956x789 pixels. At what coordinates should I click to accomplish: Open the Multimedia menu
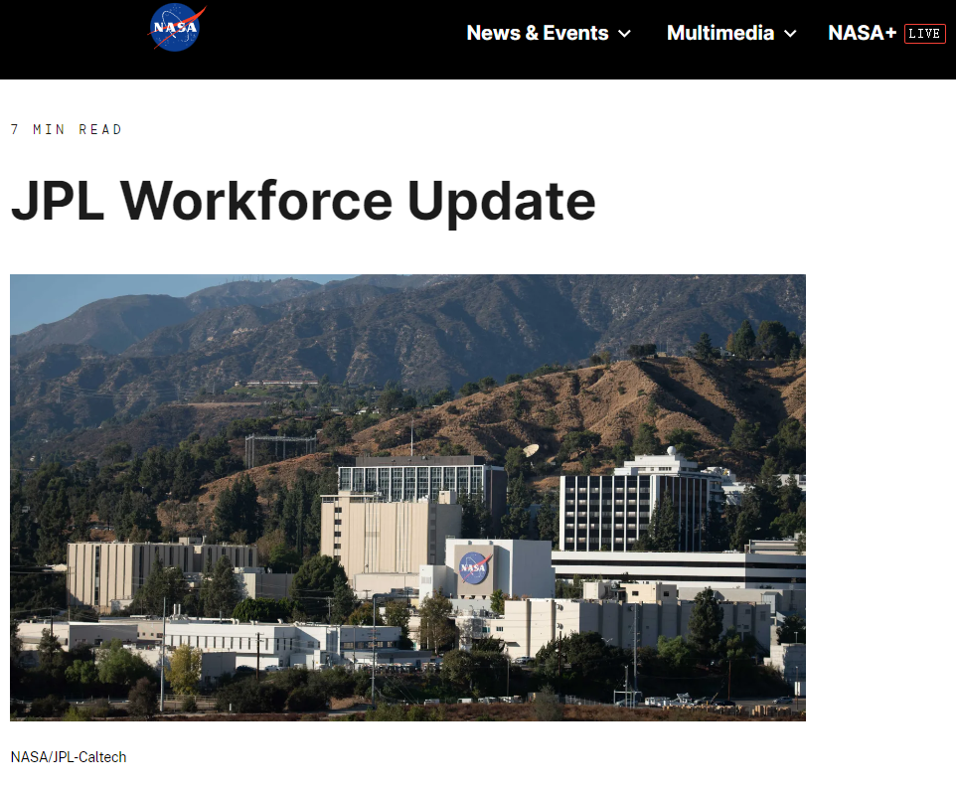tap(719, 33)
